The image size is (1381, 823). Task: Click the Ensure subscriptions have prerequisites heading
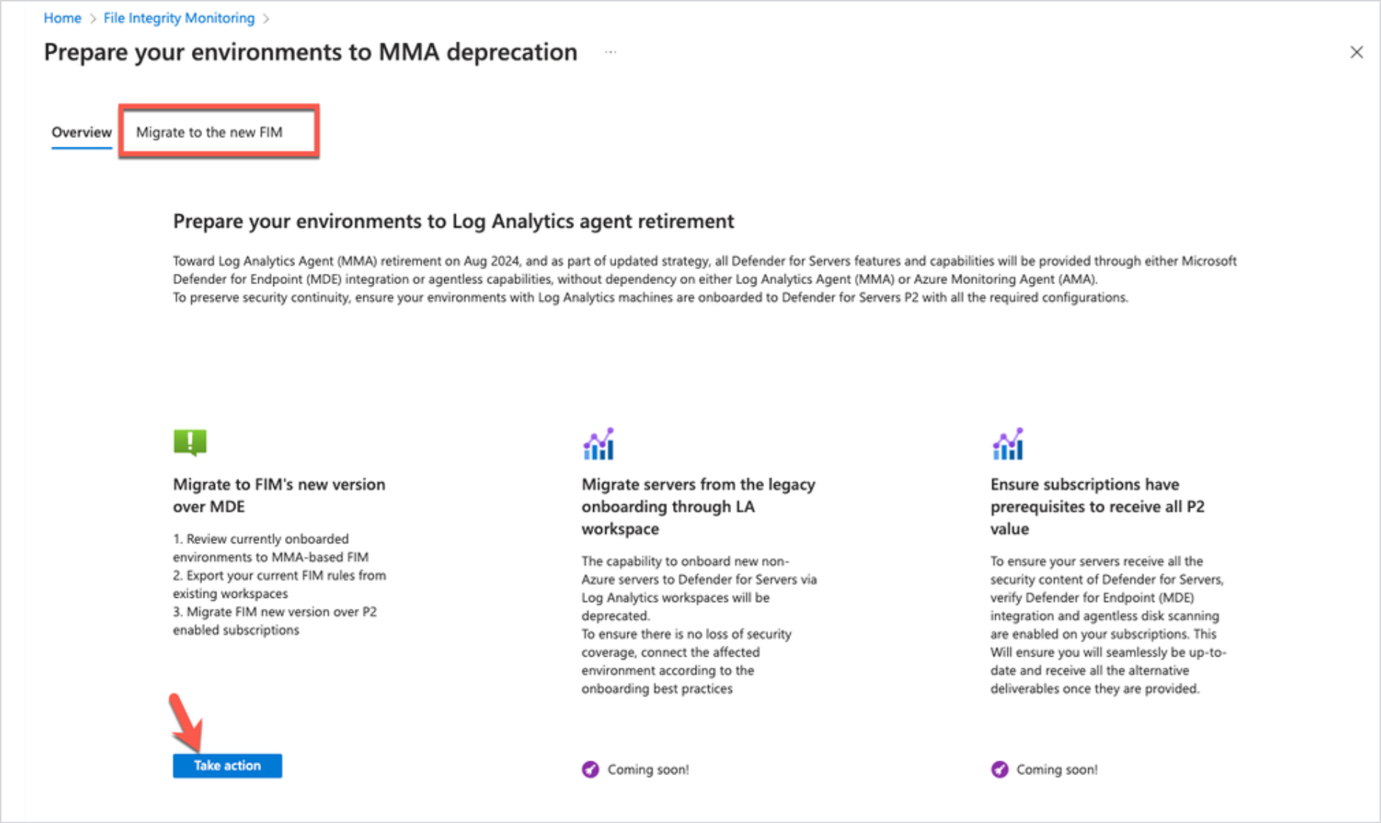[x=1097, y=506]
